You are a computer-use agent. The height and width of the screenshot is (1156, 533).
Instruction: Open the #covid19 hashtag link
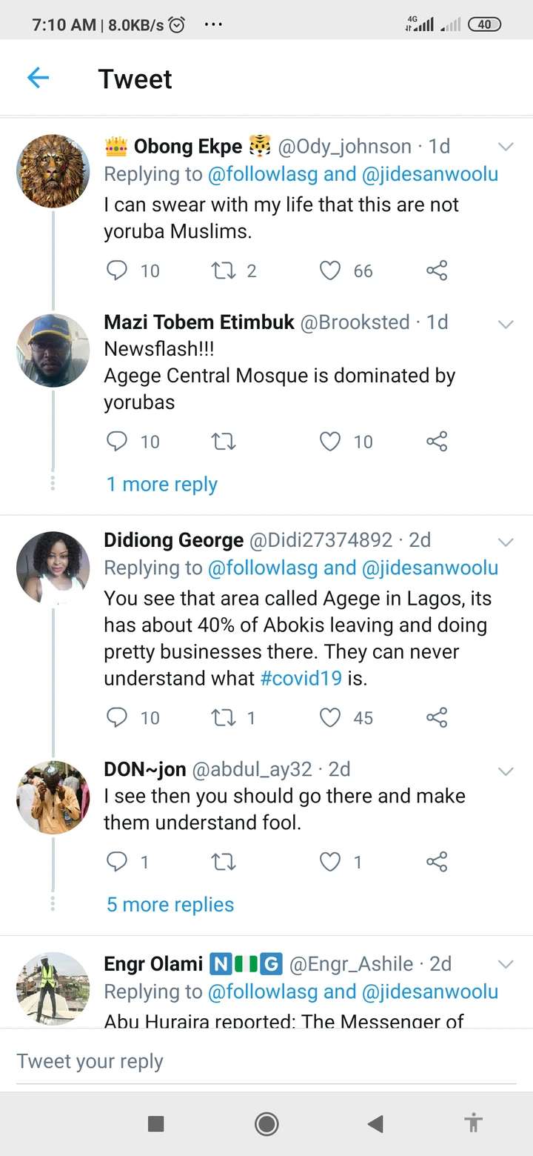pos(301,679)
